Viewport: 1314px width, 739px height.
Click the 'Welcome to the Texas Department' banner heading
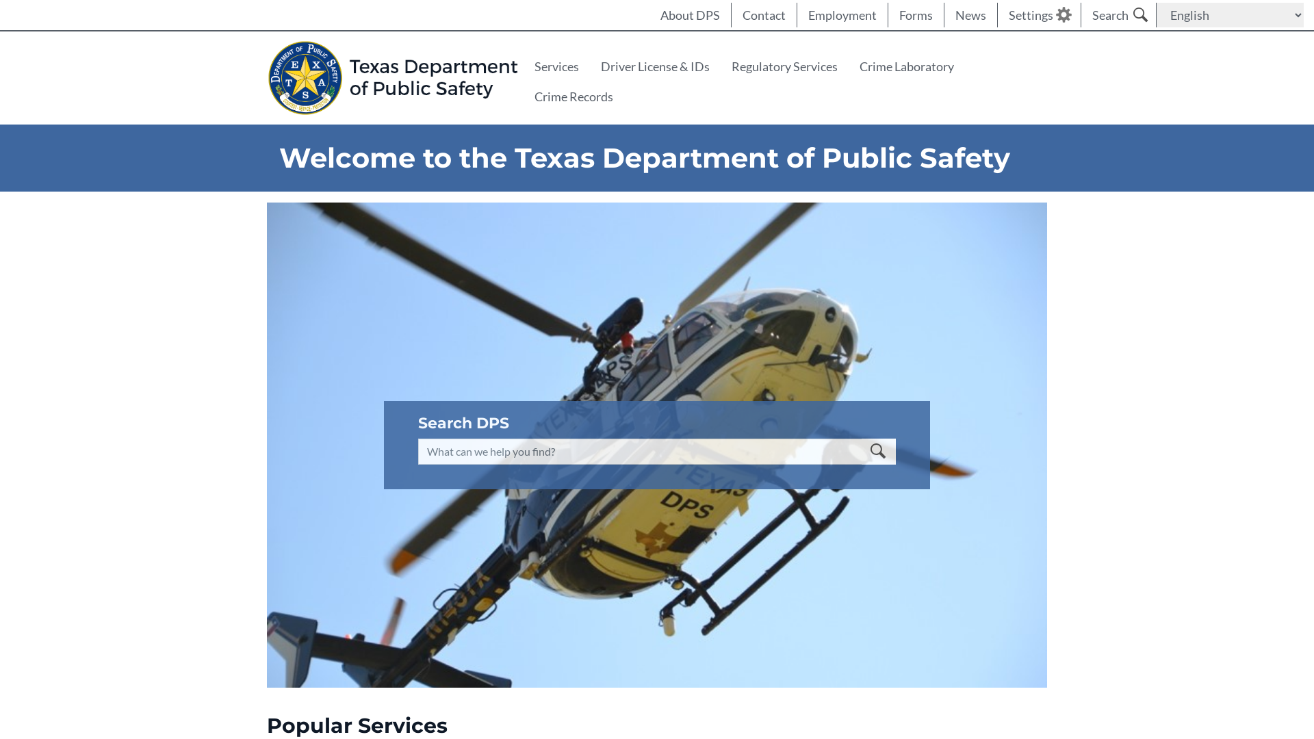644,158
